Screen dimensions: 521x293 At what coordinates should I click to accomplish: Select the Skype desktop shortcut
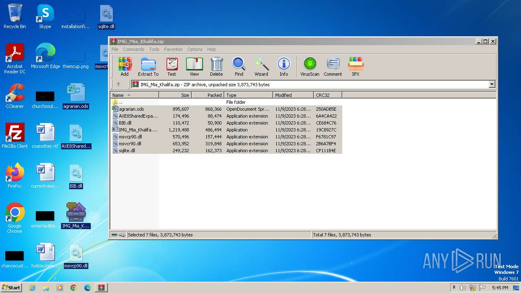45,16
